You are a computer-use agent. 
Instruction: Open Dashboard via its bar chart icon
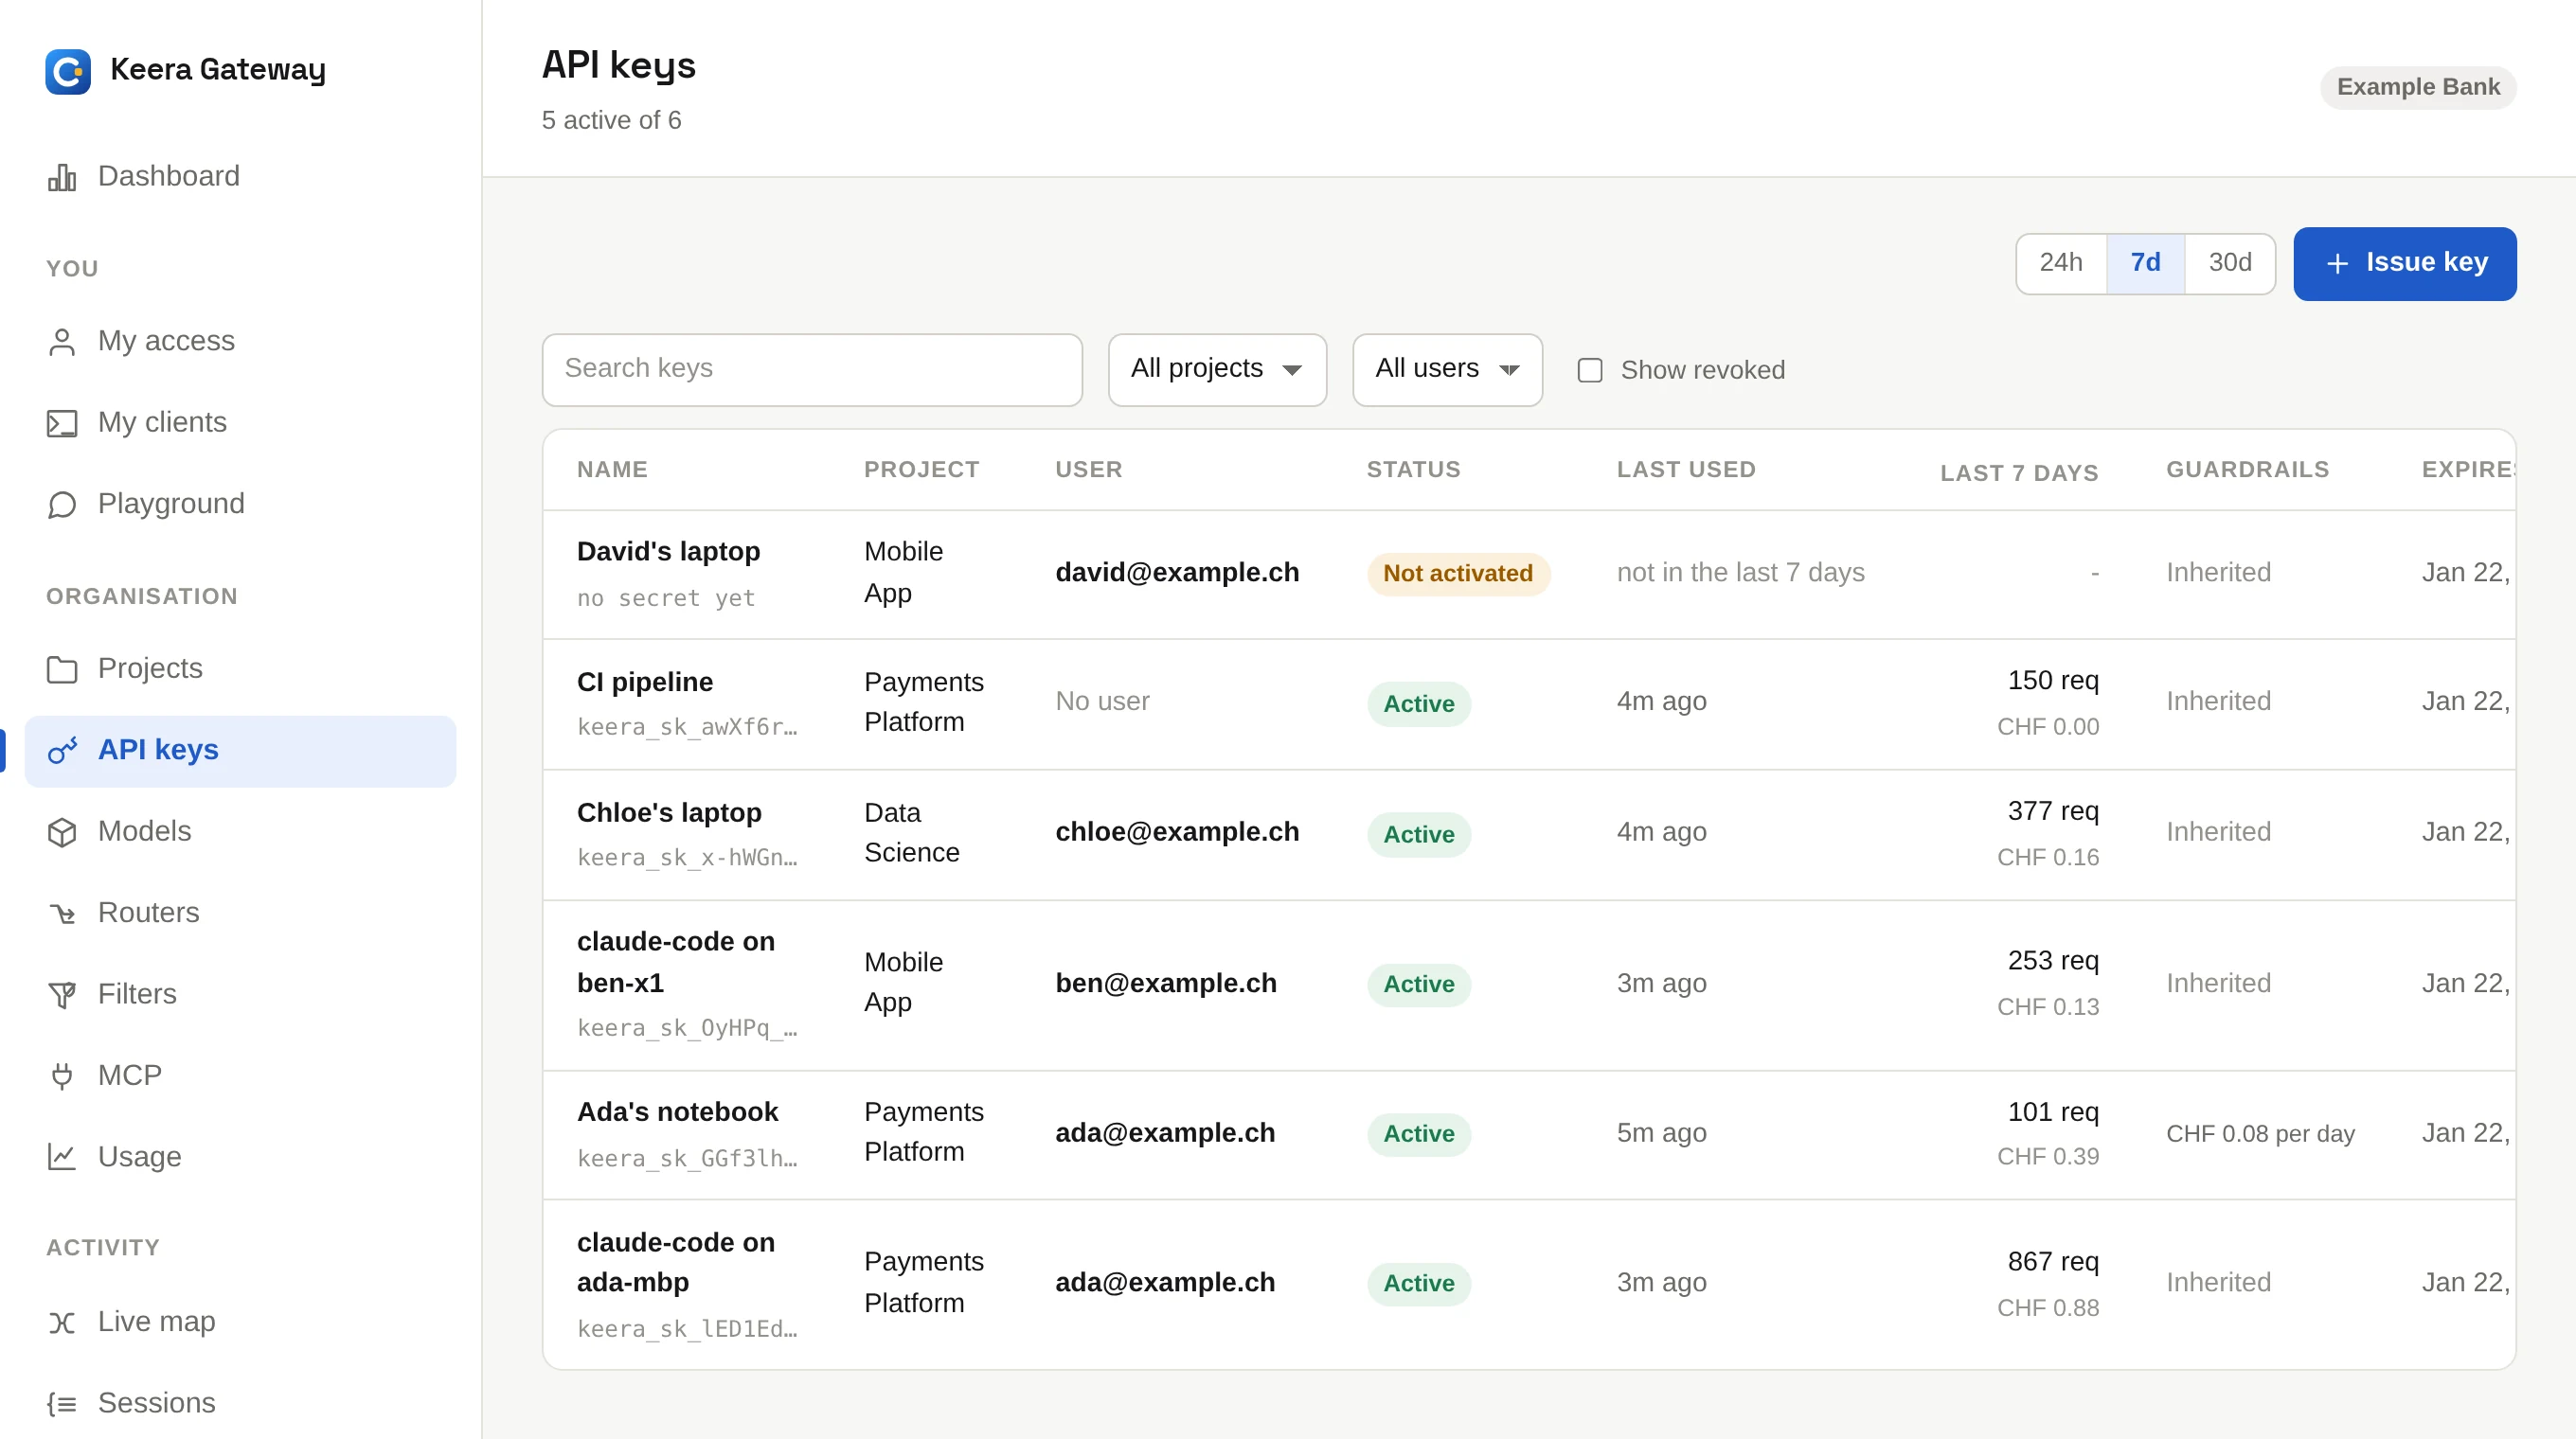tap(62, 177)
